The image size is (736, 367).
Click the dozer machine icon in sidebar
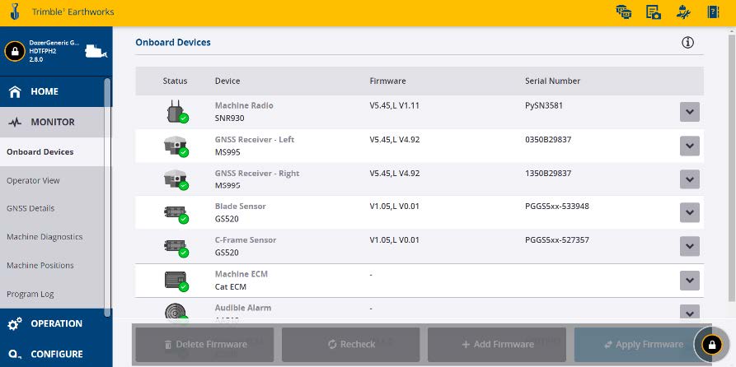pos(96,51)
